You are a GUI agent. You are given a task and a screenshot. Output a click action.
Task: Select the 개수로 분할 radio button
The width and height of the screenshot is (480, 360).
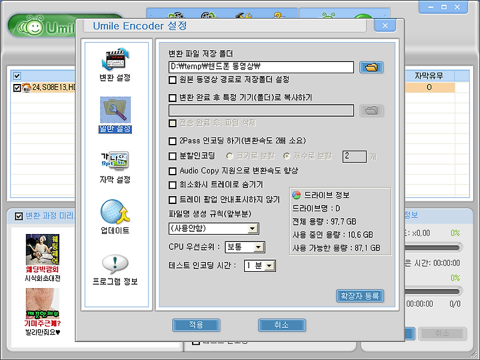[287, 156]
